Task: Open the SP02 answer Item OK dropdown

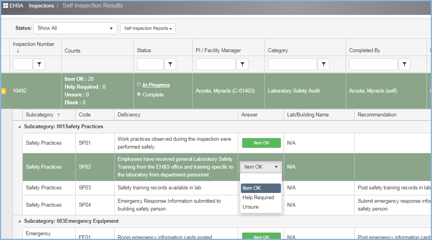Action: [261, 167]
